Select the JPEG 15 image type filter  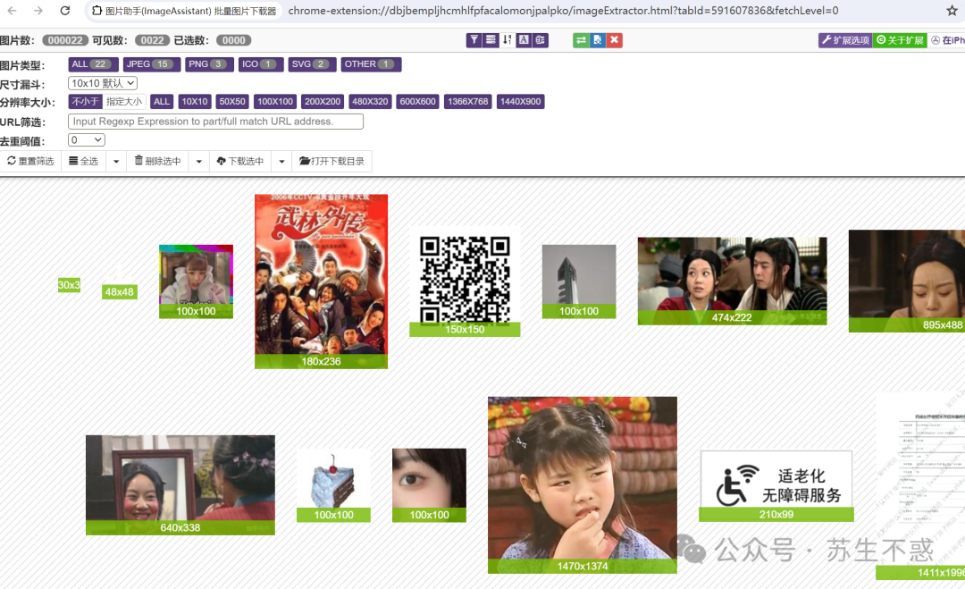(152, 64)
